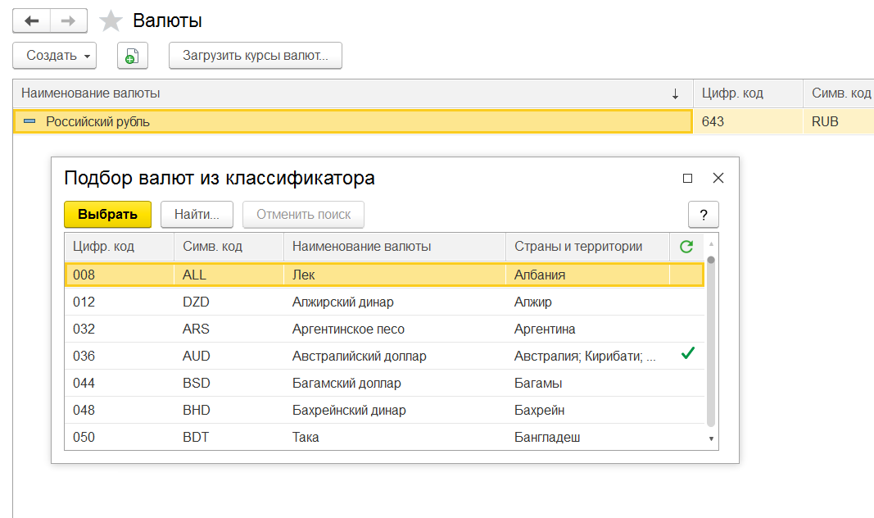
Task: Click the Албания country cell
Action: pos(587,275)
